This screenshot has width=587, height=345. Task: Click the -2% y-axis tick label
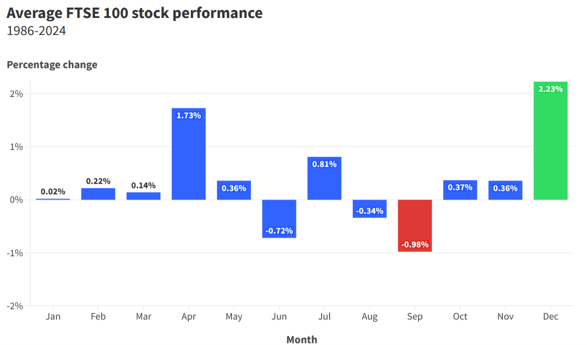point(15,306)
